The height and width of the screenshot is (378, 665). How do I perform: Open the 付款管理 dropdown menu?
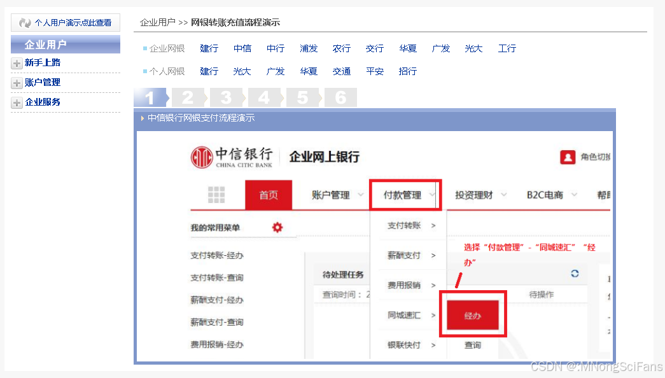[405, 195]
